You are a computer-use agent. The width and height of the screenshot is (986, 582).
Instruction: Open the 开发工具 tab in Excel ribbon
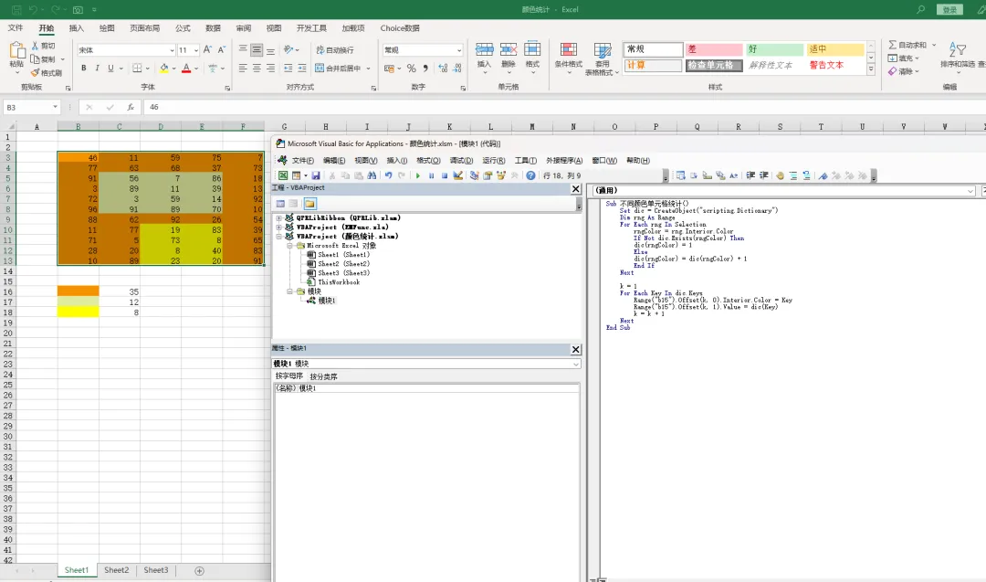coord(311,28)
